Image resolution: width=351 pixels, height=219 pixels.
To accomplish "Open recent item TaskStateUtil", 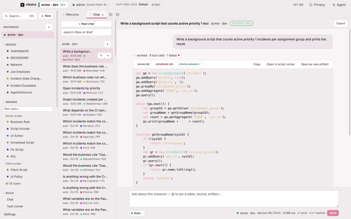I will point(19,51).
